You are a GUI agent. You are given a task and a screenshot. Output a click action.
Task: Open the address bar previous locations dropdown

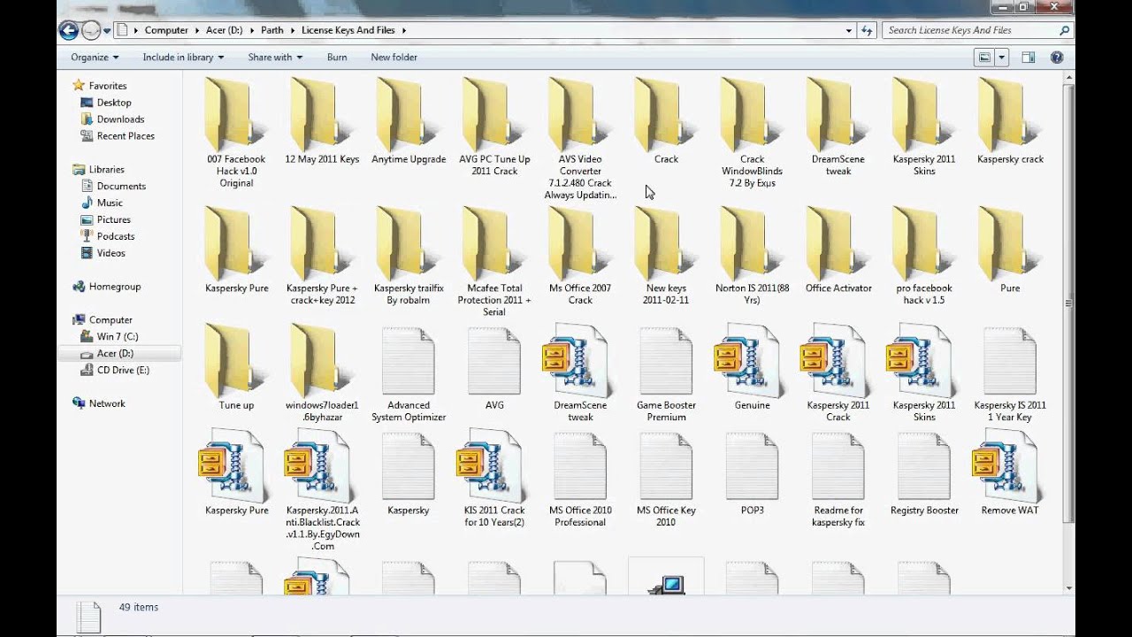point(849,30)
